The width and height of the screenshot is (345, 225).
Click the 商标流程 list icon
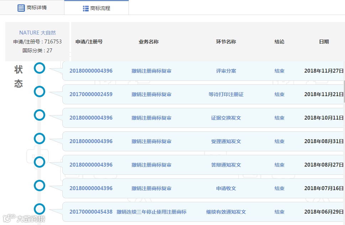85,9
